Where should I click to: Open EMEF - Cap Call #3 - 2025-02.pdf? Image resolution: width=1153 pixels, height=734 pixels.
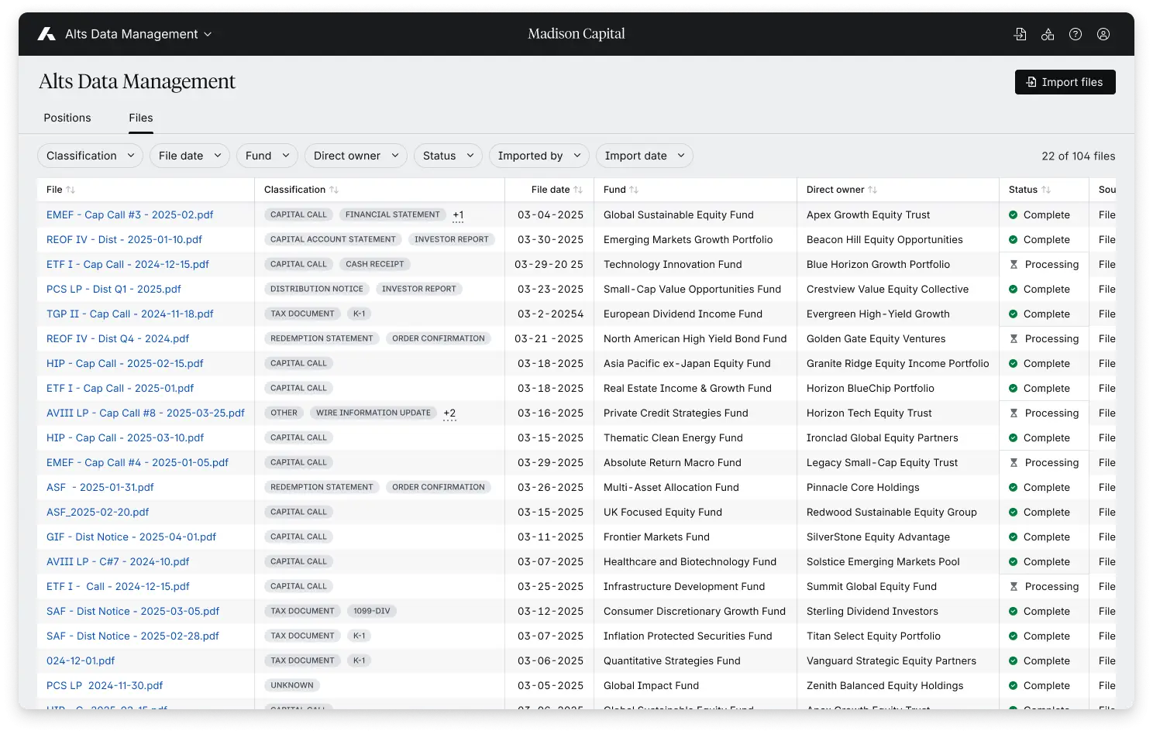(130, 215)
